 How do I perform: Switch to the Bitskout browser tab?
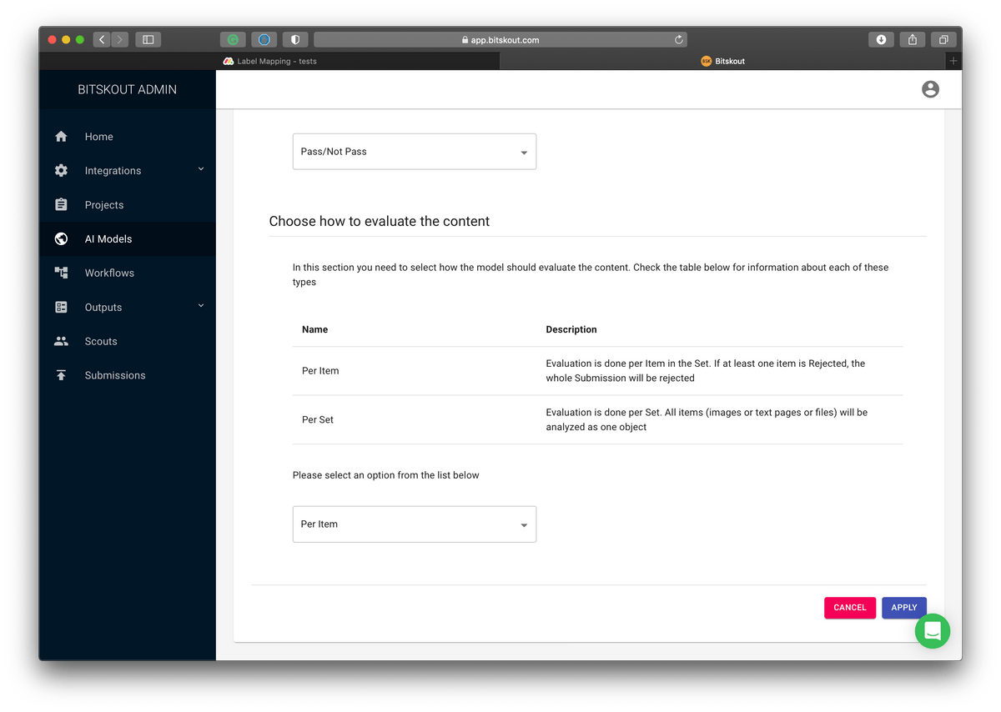(x=722, y=61)
